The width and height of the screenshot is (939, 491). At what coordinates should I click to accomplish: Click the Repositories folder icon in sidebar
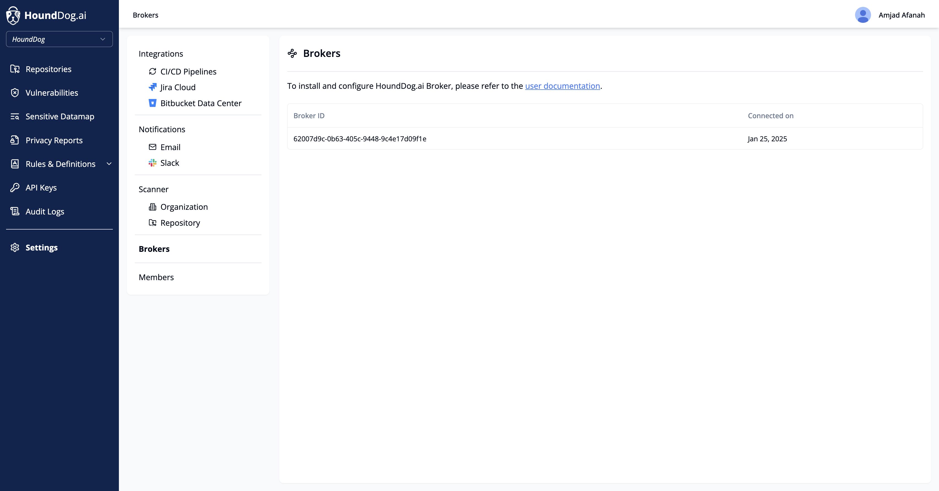point(15,69)
